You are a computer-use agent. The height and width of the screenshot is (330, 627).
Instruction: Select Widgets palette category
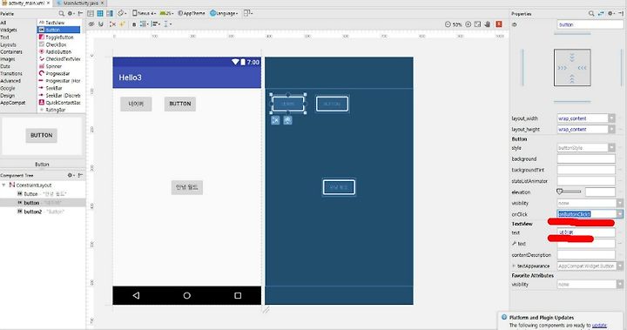pos(9,30)
